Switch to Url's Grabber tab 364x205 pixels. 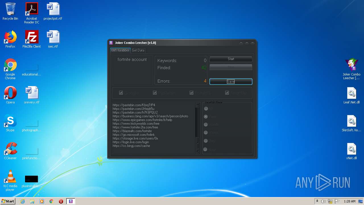click(x=120, y=50)
